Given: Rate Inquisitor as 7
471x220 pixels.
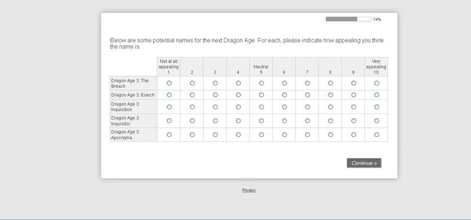Looking at the screenshot, I should 307,121.
